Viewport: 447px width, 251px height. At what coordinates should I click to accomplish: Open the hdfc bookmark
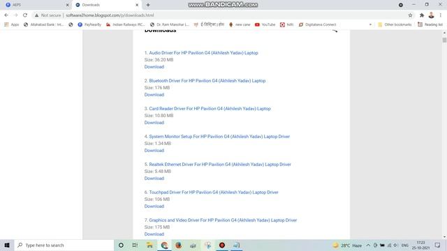pos(287,25)
